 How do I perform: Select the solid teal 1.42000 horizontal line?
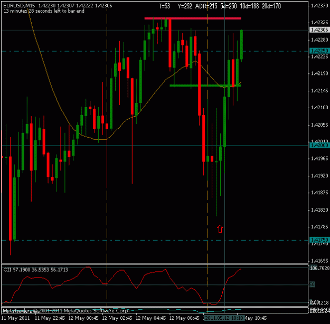click(155, 146)
